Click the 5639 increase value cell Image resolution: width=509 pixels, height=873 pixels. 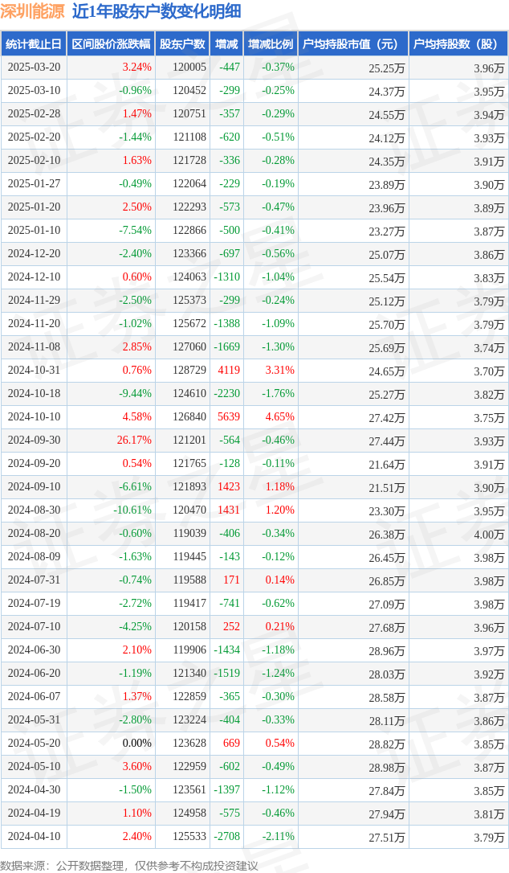tap(229, 417)
